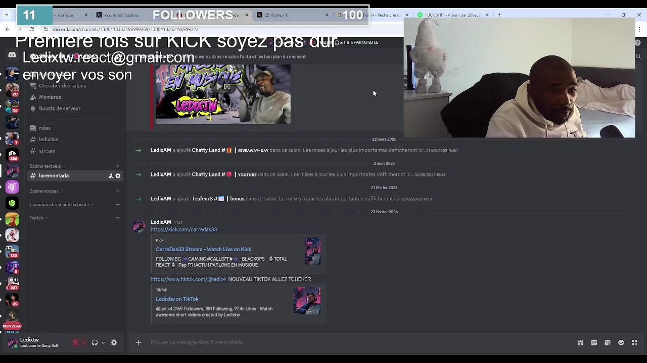Expand Twitch category
Screen dimensions: 647x363
(x=38, y=218)
